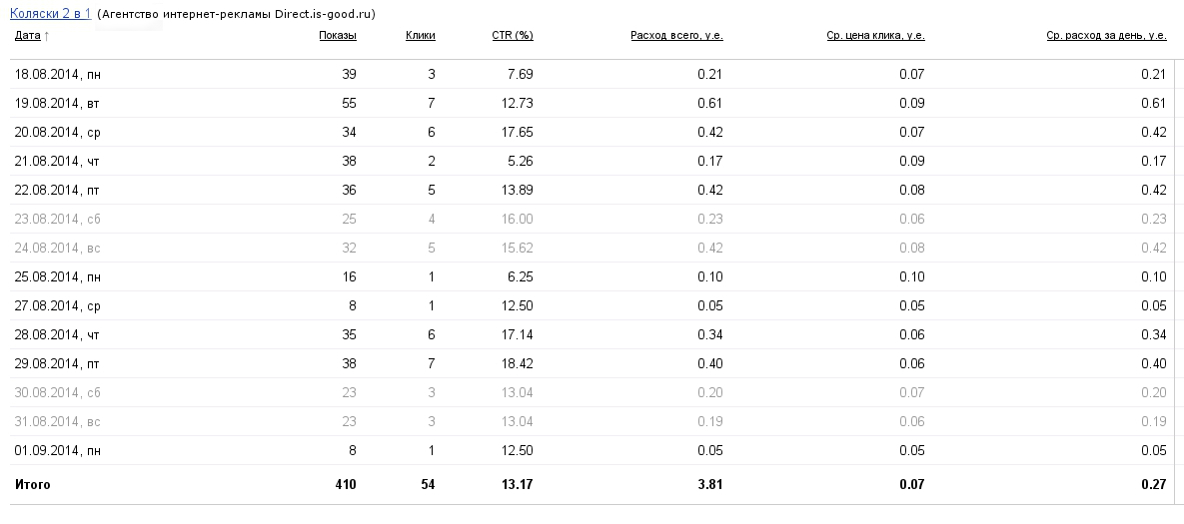Sort by CTR (%) column header

tap(512, 35)
